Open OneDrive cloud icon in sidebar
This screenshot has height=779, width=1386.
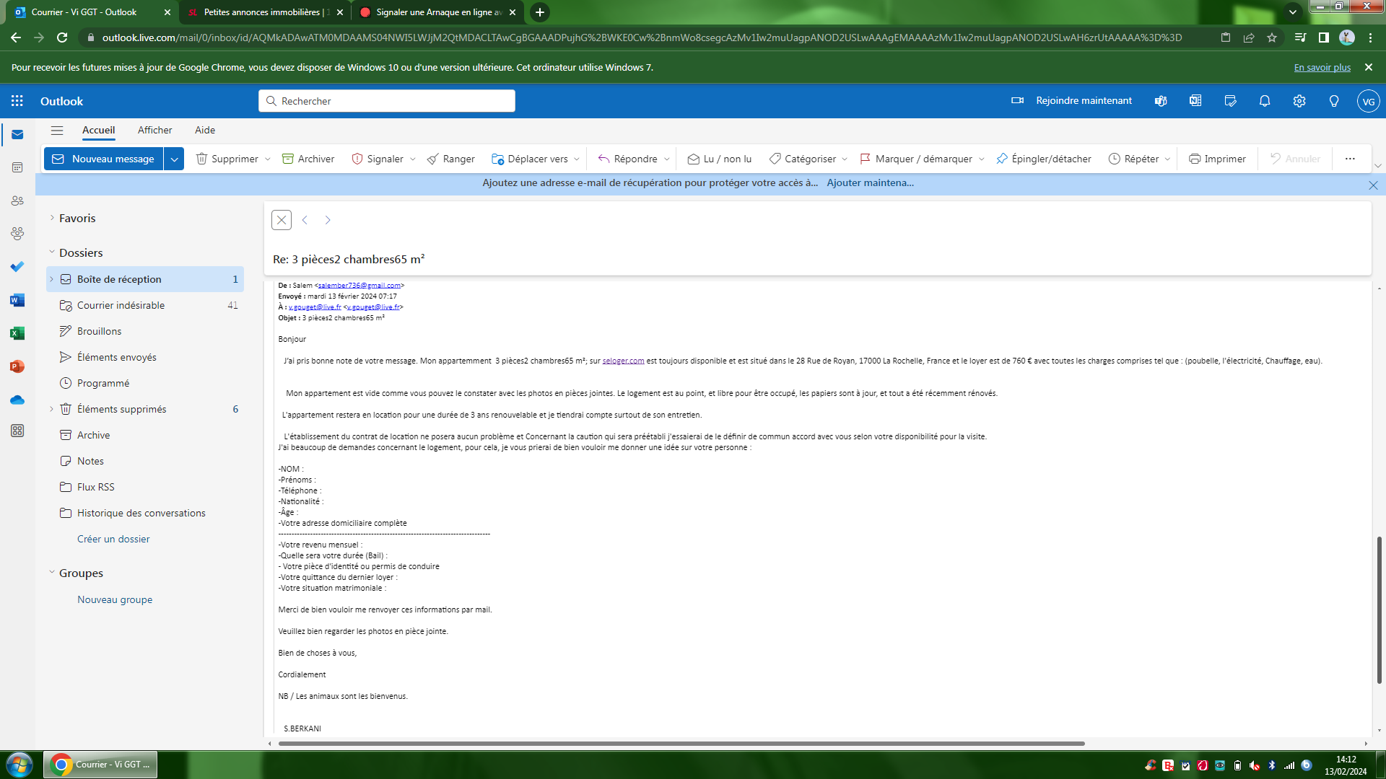[x=17, y=400]
